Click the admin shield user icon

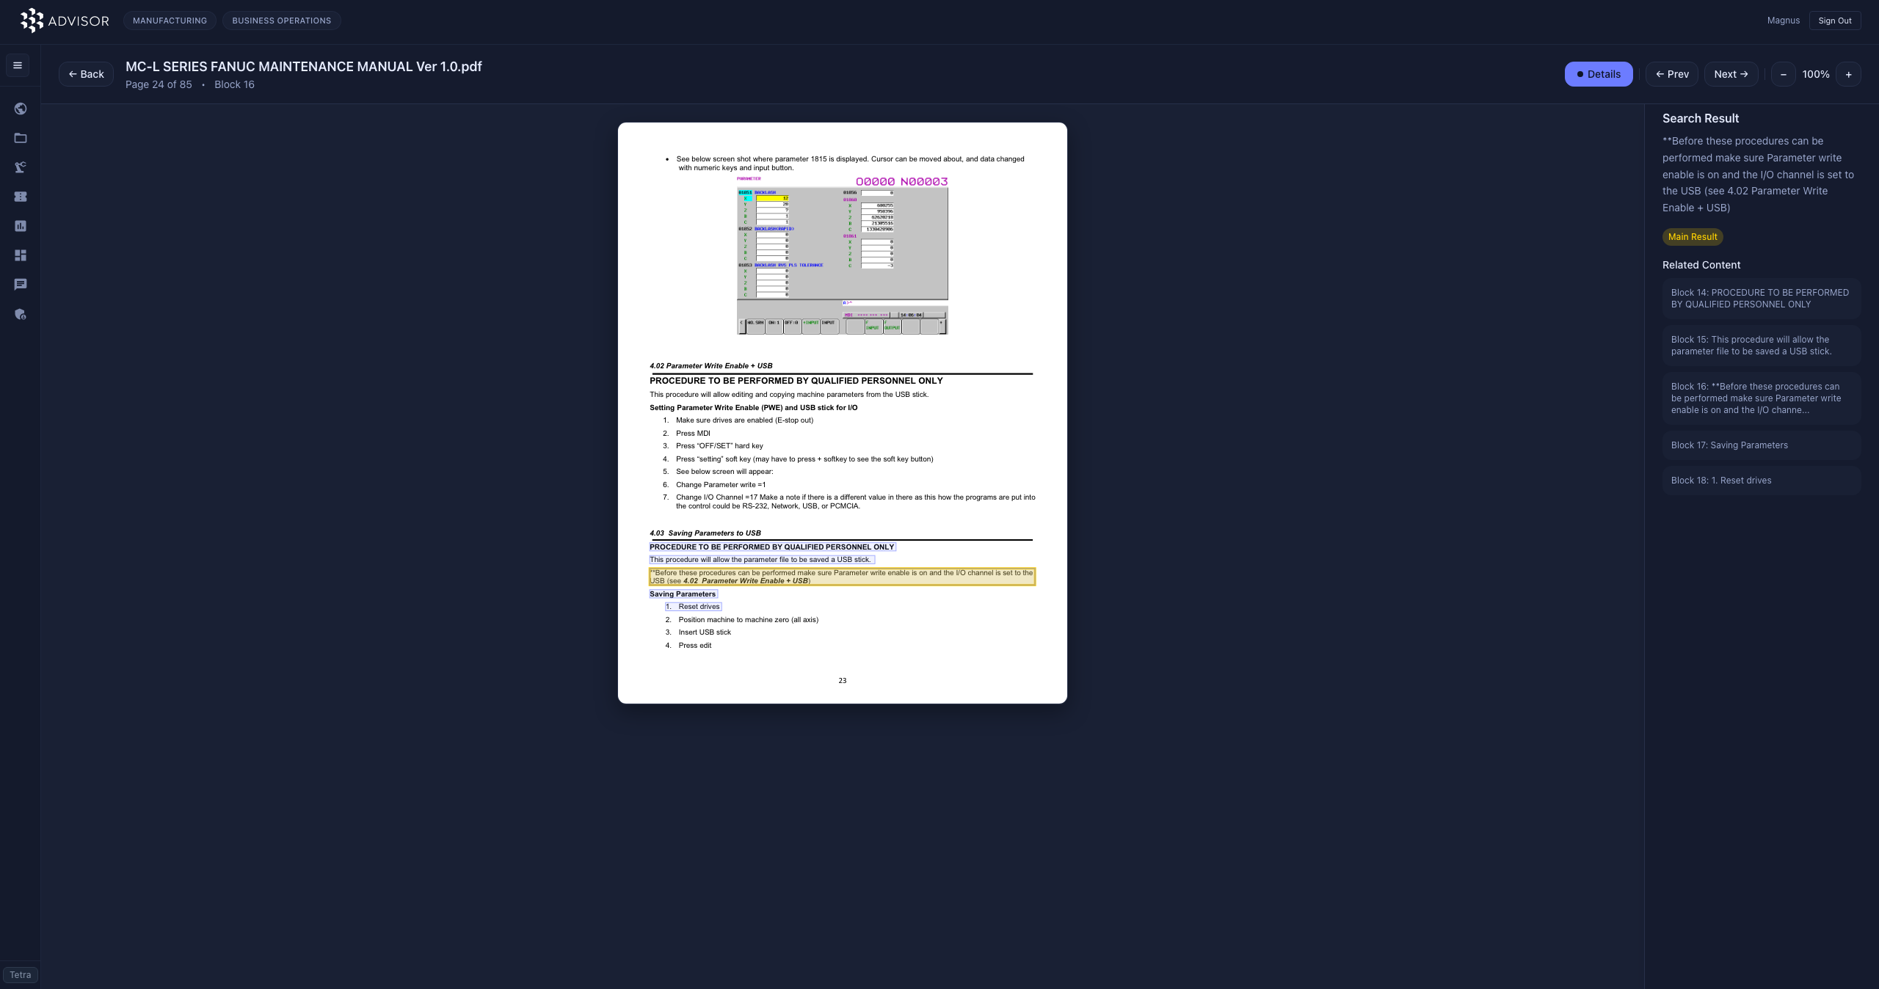tap(21, 314)
